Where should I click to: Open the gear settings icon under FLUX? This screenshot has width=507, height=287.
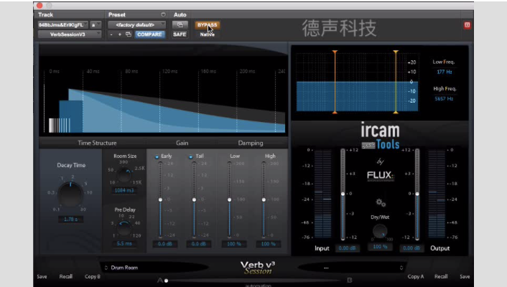381,202
